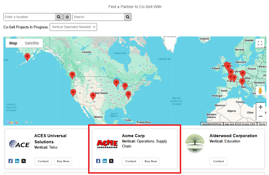Contact Acme Corp

131,161
